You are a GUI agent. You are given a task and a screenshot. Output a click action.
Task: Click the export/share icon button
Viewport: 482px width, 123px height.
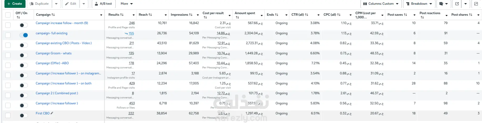click(x=457, y=4)
